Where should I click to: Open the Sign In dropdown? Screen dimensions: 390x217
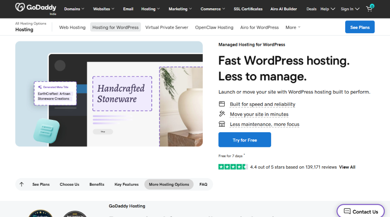(x=350, y=9)
